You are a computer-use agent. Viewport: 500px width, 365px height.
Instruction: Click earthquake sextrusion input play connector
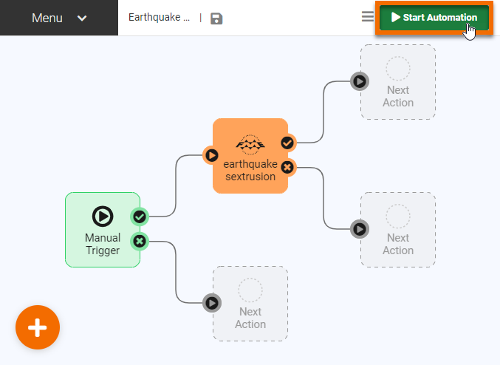click(x=211, y=155)
